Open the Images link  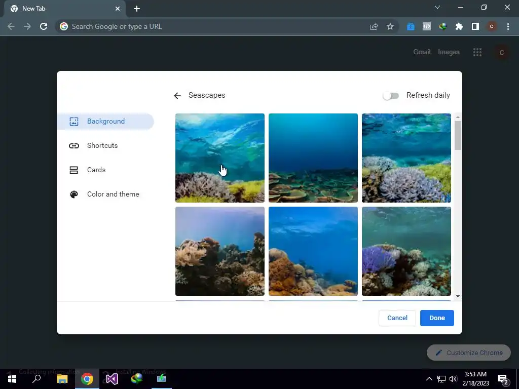coord(449,52)
